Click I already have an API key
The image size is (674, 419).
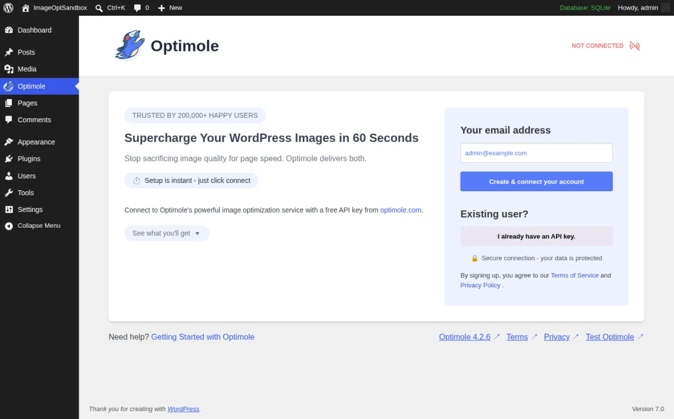pyautogui.click(x=536, y=236)
